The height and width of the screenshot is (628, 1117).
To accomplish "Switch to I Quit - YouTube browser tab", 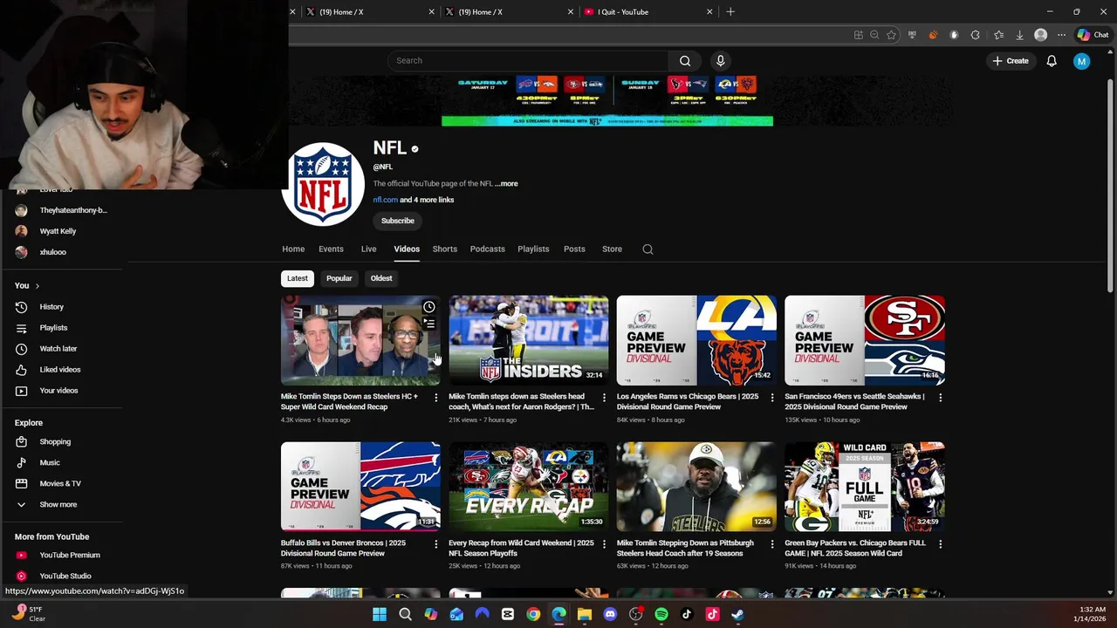I will [647, 12].
